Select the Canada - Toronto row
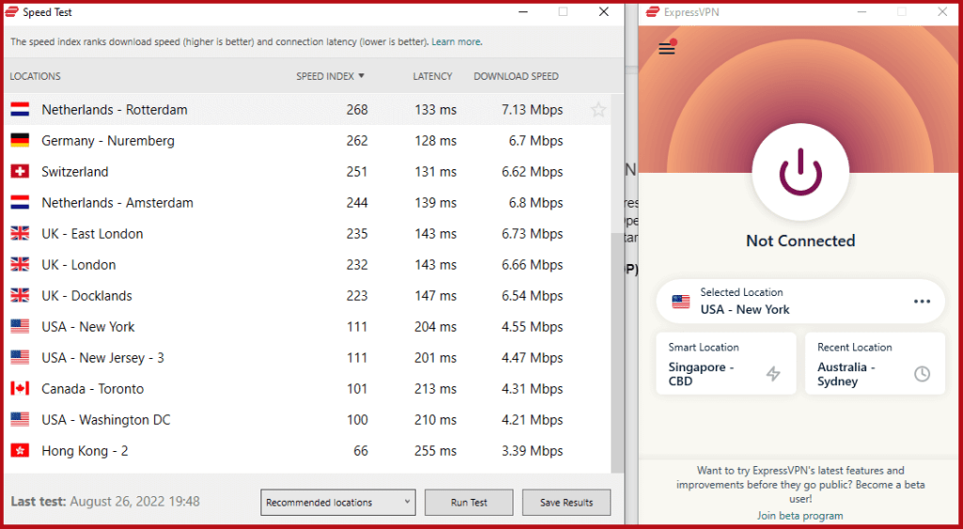 point(308,388)
